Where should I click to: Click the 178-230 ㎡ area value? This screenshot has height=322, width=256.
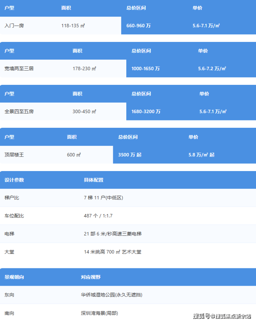click(x=84, y=69)
